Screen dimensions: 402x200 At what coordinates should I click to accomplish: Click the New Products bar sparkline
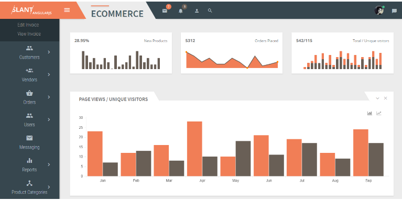point(121,60)
